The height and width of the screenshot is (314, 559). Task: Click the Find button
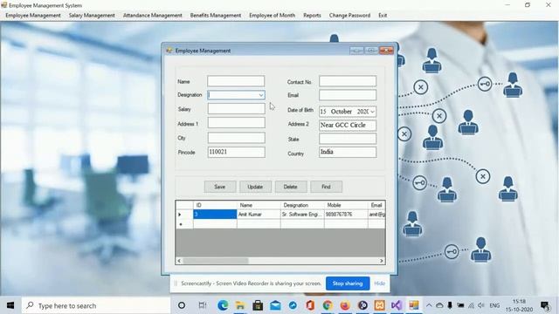point(326,187)
